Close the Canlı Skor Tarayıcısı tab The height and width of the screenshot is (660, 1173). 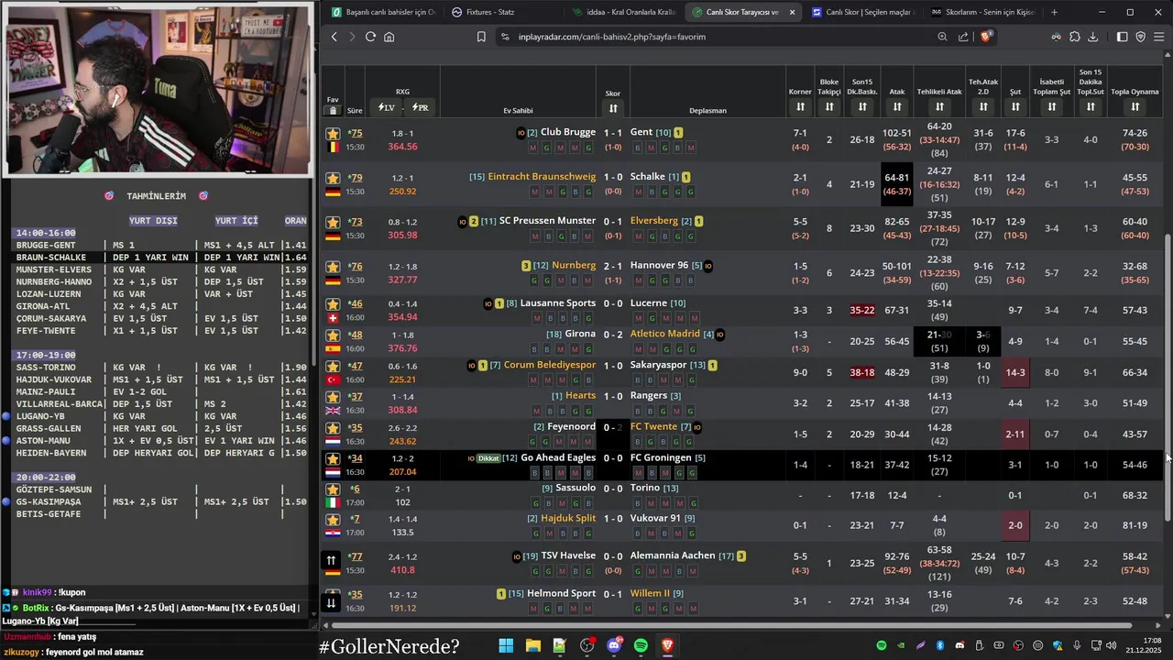(792, 12)
